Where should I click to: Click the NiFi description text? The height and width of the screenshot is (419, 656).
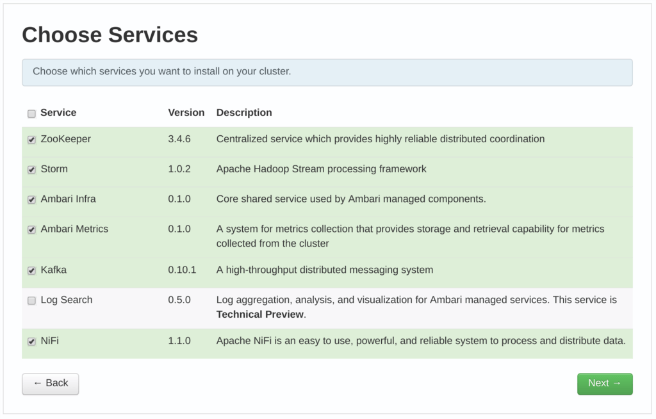421,341
